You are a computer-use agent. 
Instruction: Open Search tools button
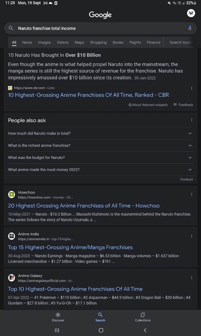point(180,42)
